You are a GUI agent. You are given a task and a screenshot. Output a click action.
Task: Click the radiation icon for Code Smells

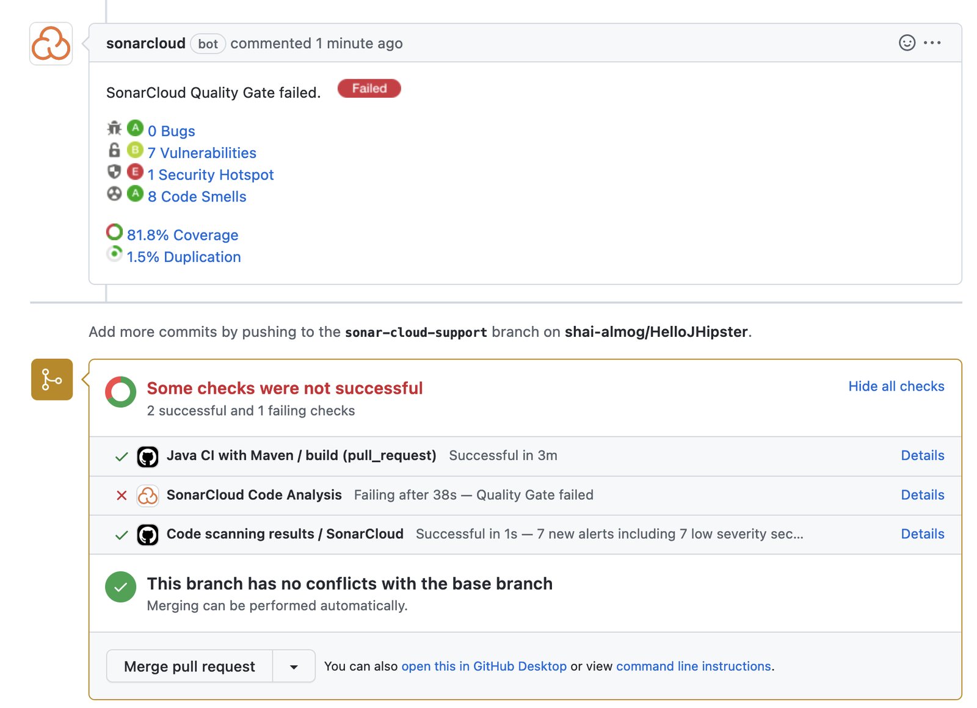click(x=114, y=194)
